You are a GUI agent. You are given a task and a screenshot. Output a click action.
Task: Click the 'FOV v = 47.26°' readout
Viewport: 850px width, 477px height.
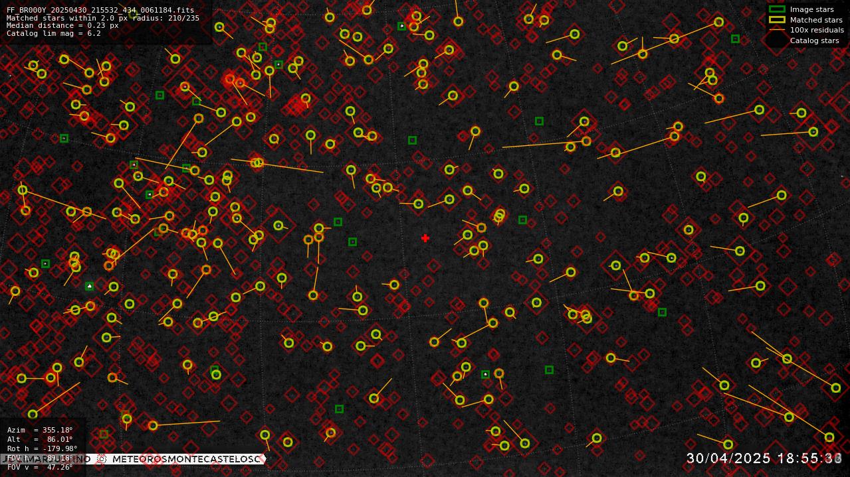(40, 467)
